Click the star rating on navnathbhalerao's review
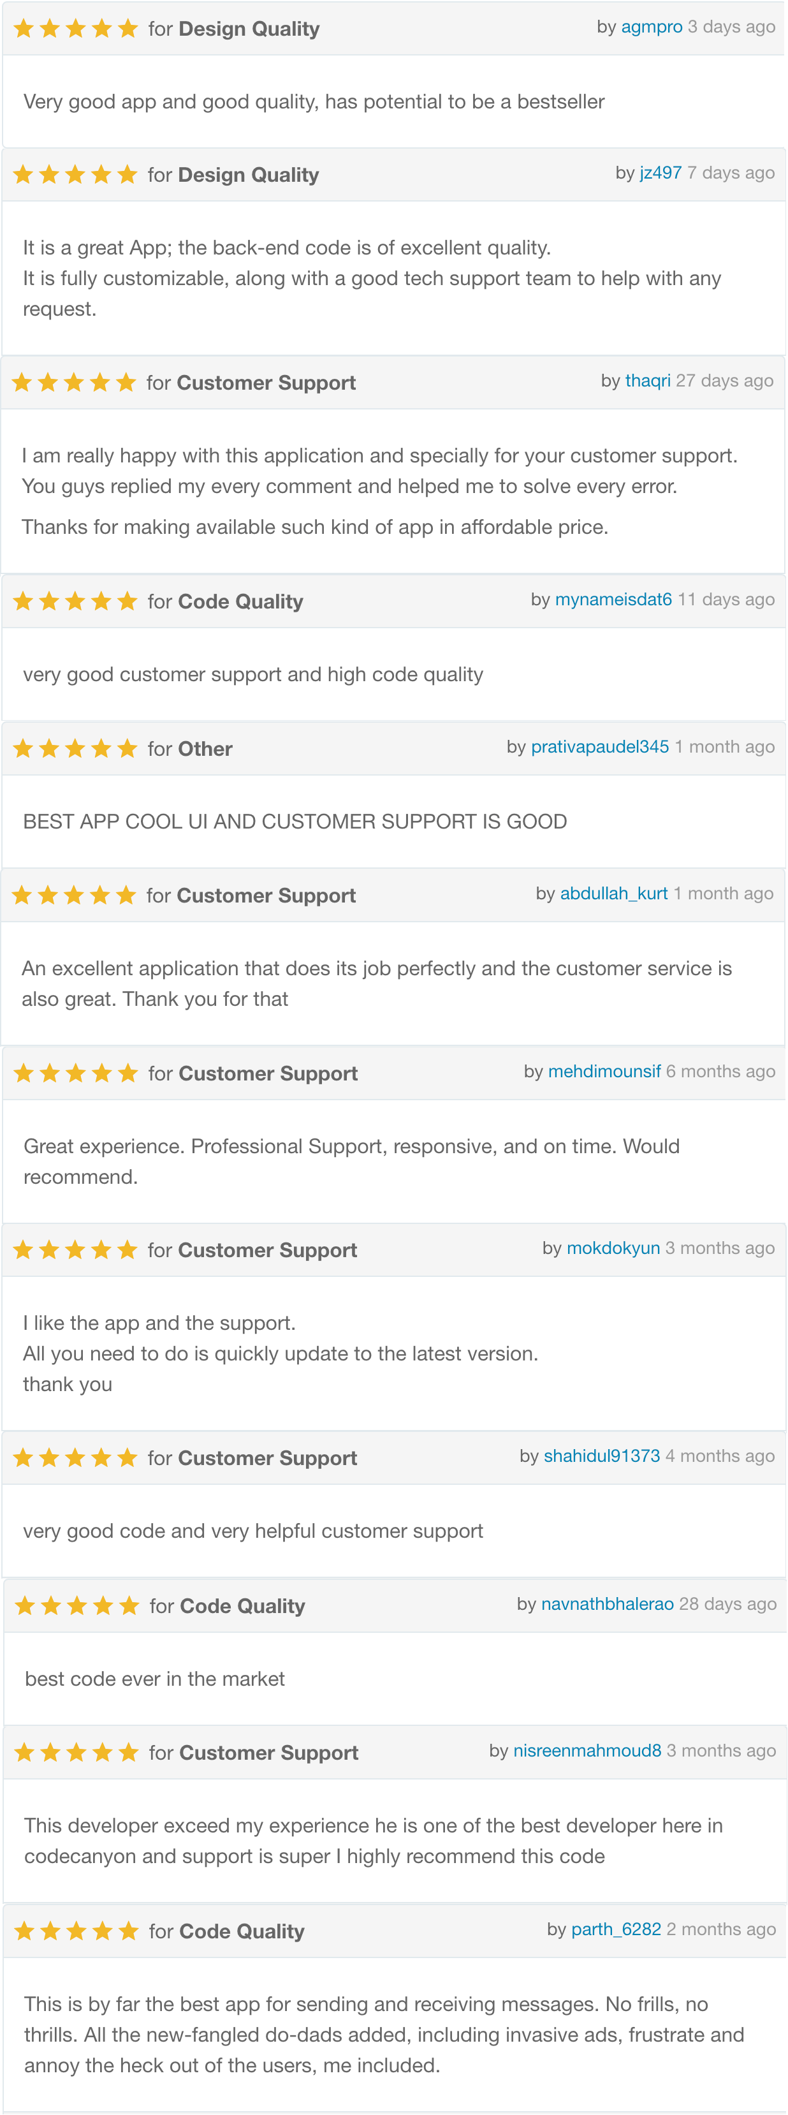The width and height of the screenshot is (788, 2115). [77, 1606]
